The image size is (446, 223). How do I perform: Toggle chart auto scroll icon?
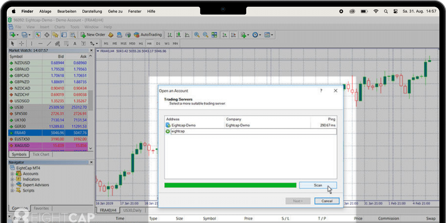(224, 35)
